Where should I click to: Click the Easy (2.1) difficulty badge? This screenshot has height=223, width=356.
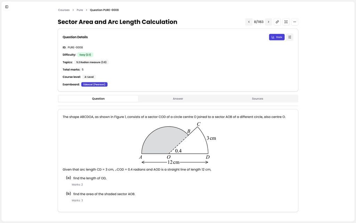point(85,55)
